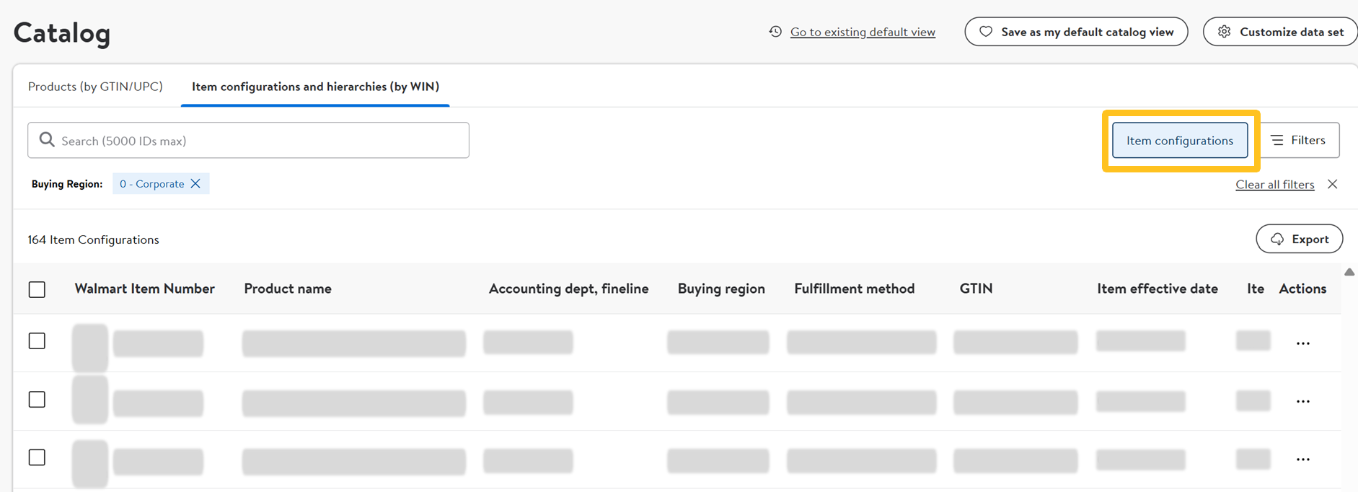This screenshot has height=492, width=1358.
Task: Open the Item configurations view selector
Action: pos(1179,141)
